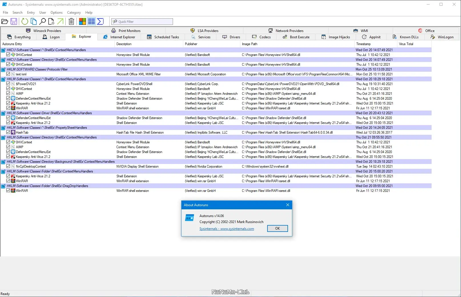Screen dimensions: 461x297
Task: Disable the NvCplDesktopContext entry checkbox
Action: [x=8, y=166]
